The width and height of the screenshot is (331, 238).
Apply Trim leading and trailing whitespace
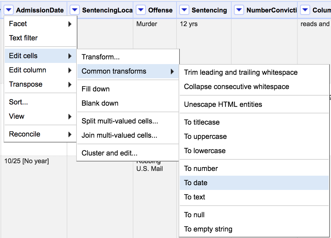pyautogui.click(x=241, y=72)
